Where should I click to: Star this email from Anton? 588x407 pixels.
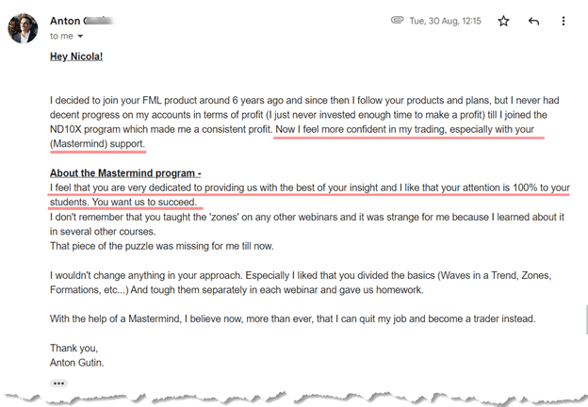pyautogui.click(x=503, y=21)
